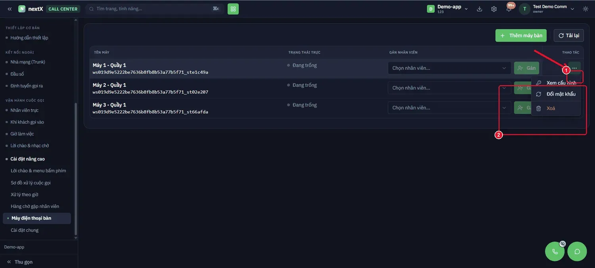Click the "Máy 2 - Quầy 1" row name

click(x=109, y=85)
